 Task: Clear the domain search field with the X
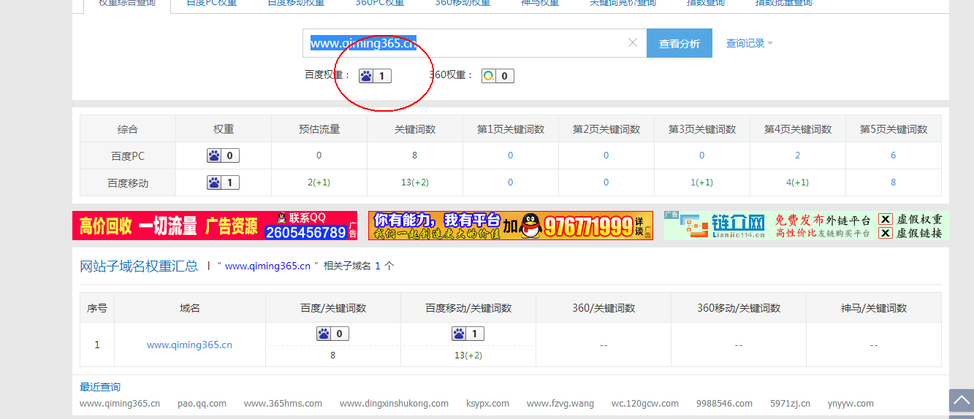633,43
